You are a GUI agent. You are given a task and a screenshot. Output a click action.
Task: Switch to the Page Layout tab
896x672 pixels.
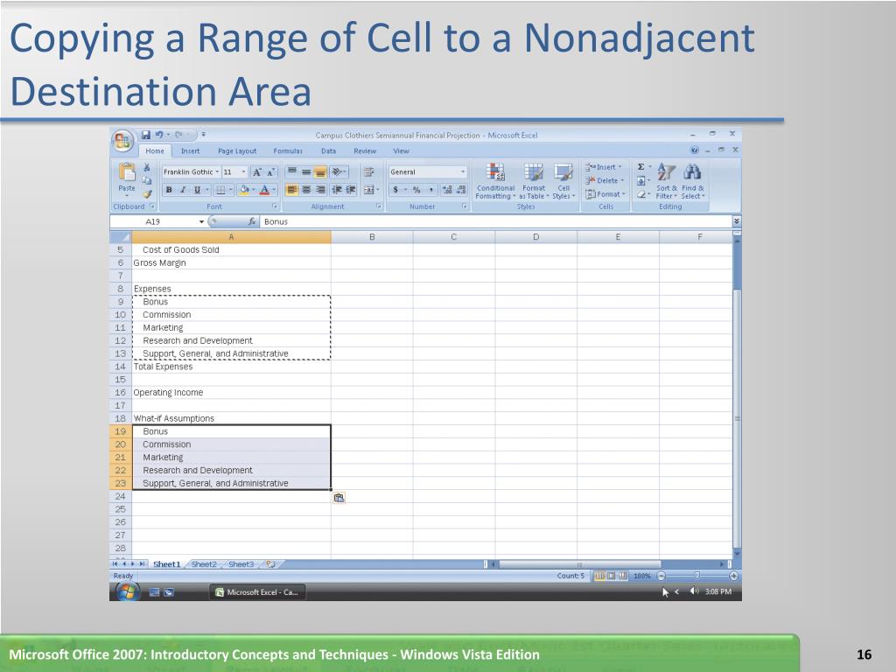click(x=237, y=150)
